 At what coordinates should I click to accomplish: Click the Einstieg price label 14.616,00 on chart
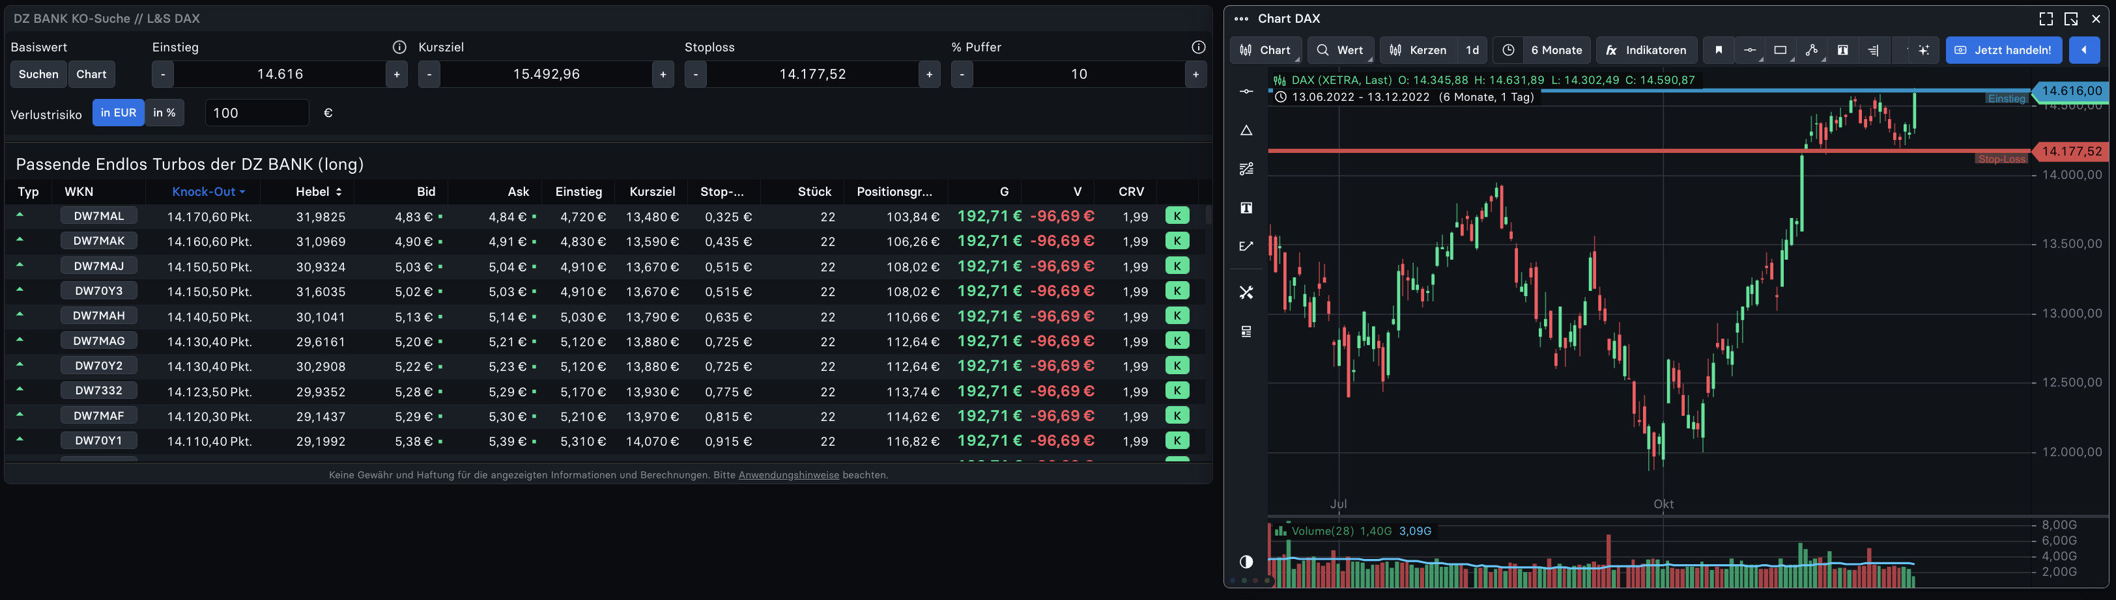pos(2070,91)
